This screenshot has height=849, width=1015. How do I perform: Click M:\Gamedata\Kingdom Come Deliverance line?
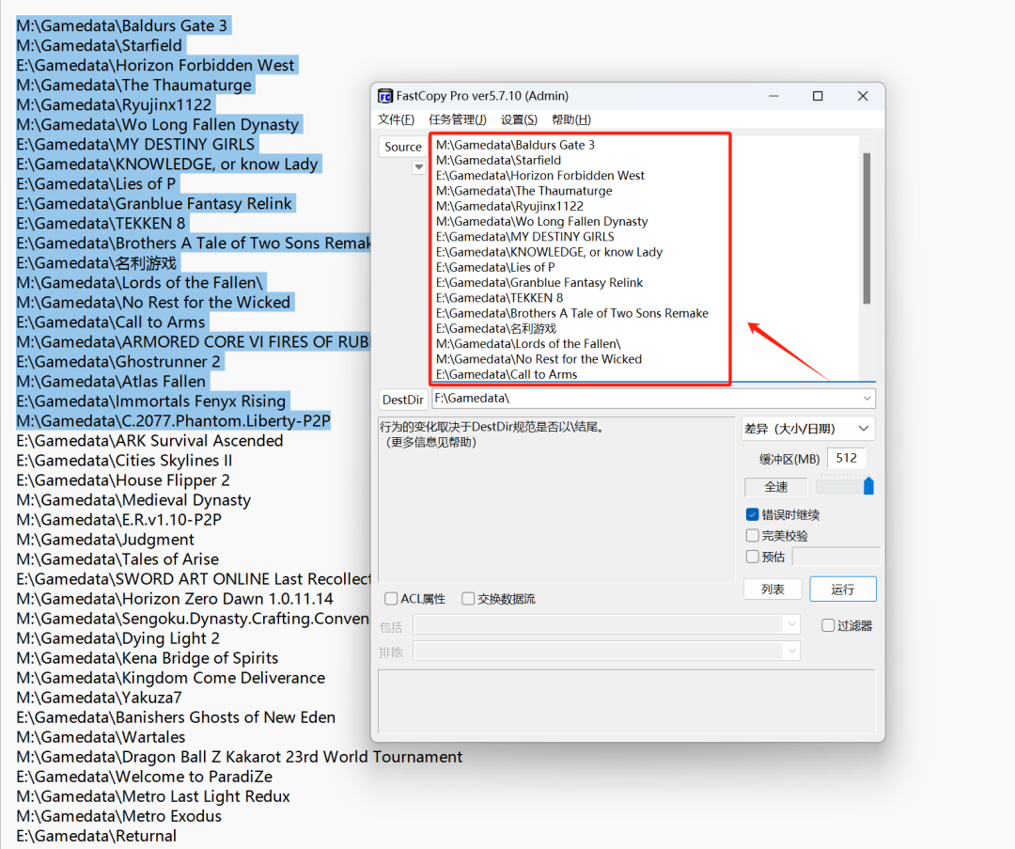(x=171, y=678)
